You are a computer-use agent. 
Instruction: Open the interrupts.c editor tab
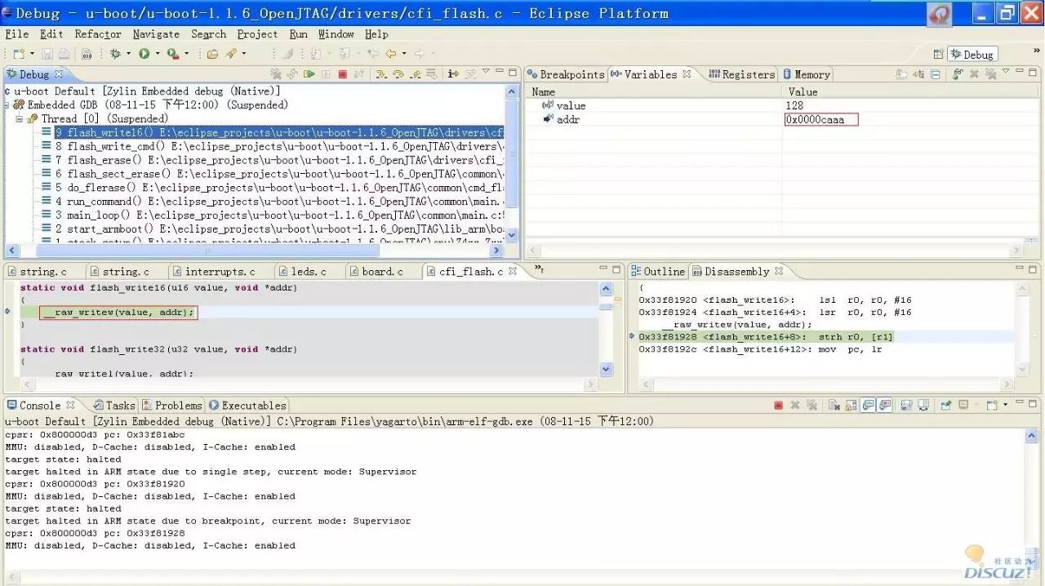point(215,272)
